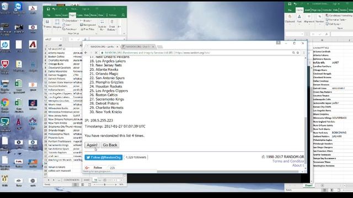Open Data tab in left Excel window
Image resolution: width=353 pixels, height=198 pixels.
tap(87, 15)
